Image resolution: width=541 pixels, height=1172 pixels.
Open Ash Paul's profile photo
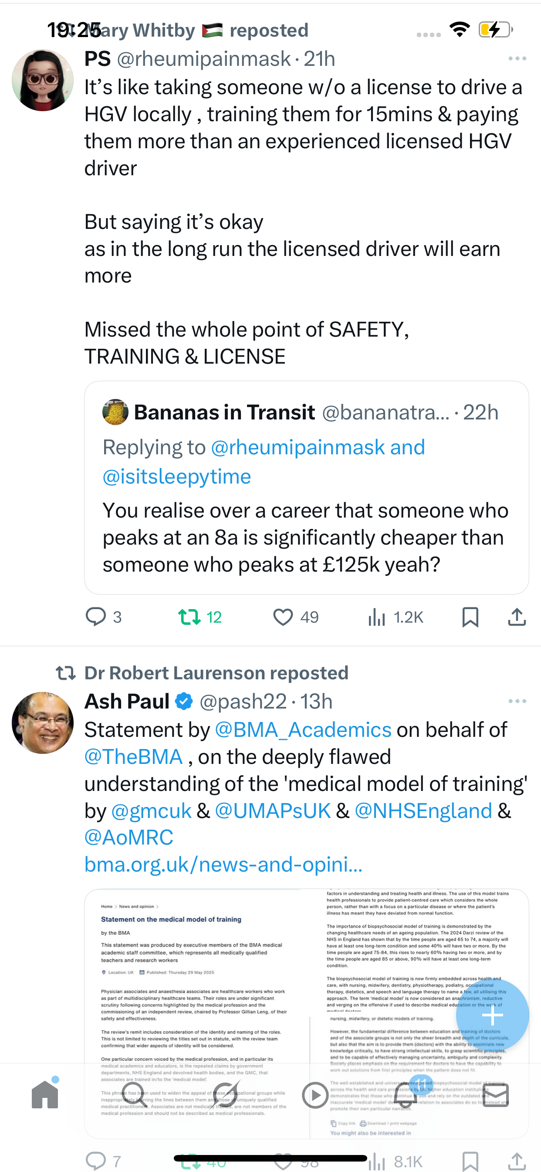pos(43,723)
